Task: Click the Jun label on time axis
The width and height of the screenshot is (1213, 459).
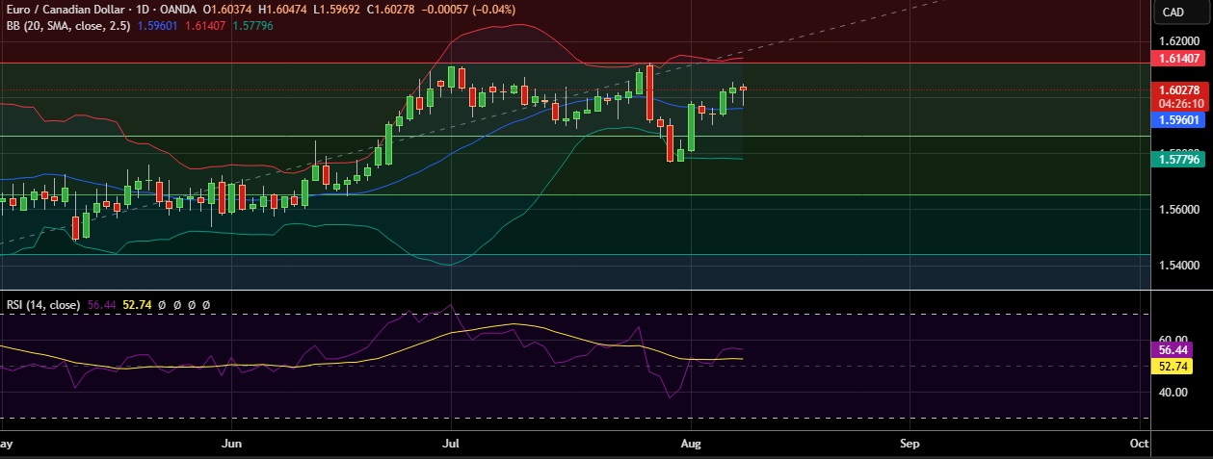Action: [x=231, y=445]
